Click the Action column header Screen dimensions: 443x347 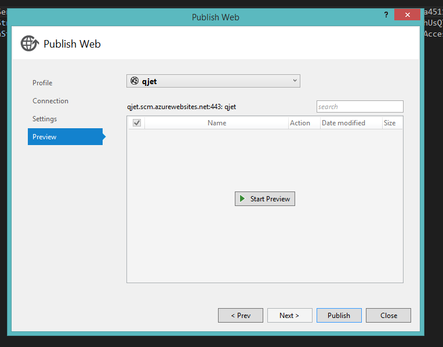[x=300, y=123]
